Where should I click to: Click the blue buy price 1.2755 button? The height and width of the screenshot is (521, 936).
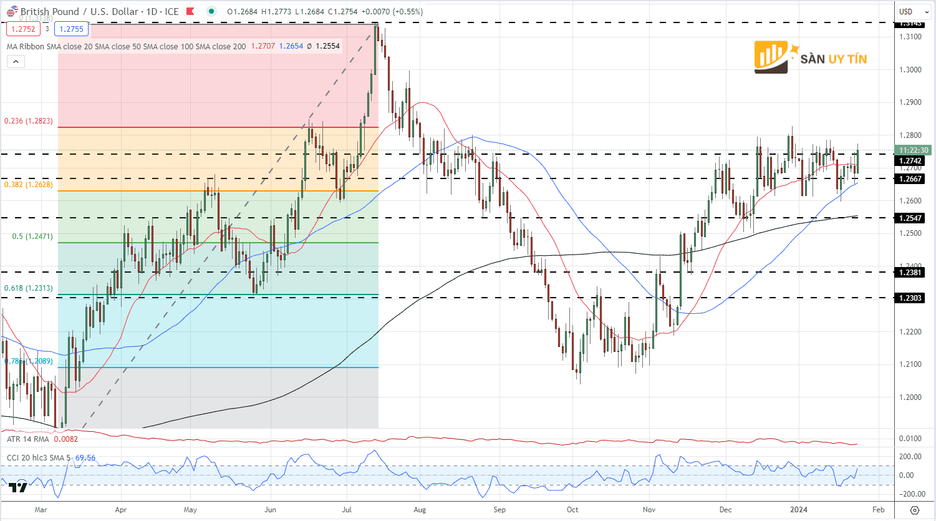click(x=72, y=29)
